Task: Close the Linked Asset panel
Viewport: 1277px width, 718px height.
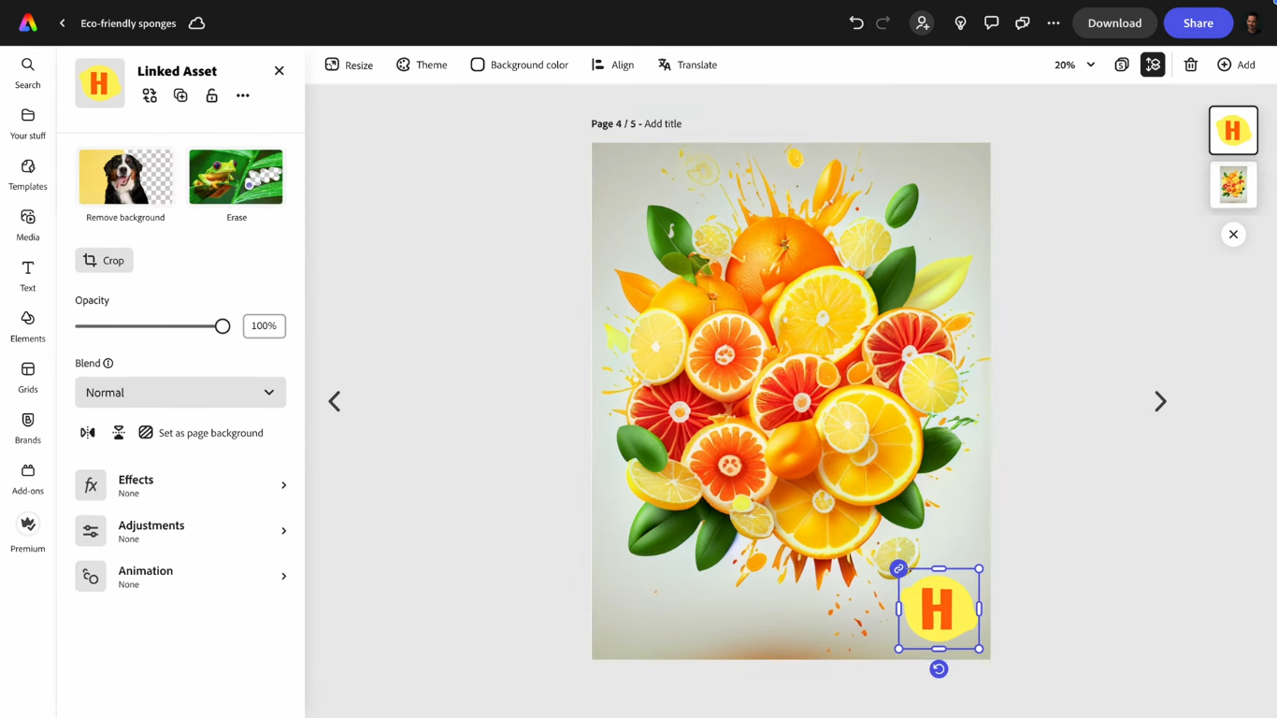Action: coord(280,71)
